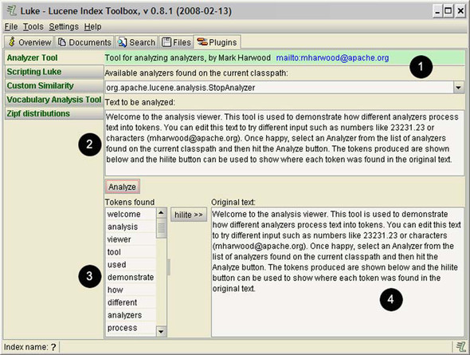This screenshot has height=355, width=470.
Task: Select the 'welcome' token
Action: pos(131,215)
